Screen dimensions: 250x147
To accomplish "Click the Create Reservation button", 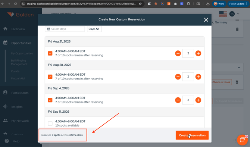I will [x=192, y=135].
